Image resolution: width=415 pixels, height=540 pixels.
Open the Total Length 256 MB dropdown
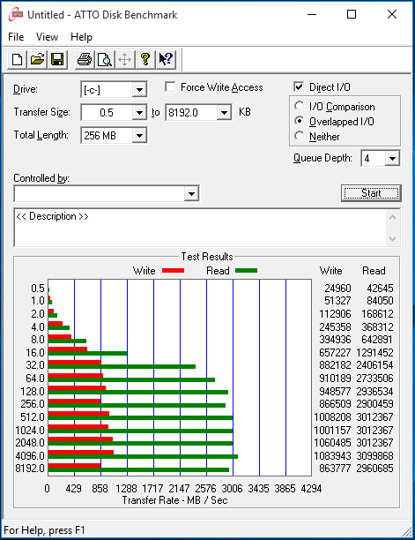tap(139, 135)
